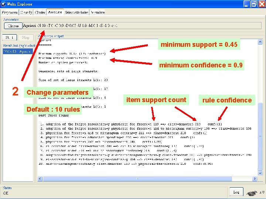Click rule 5 physician fee freeze conf 0.99
This screenshot has width=266, height=199.
pos(101,142)
